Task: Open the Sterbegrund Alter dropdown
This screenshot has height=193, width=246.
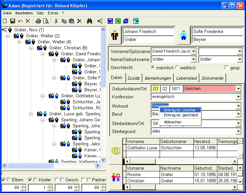Action: coord(238,131)
